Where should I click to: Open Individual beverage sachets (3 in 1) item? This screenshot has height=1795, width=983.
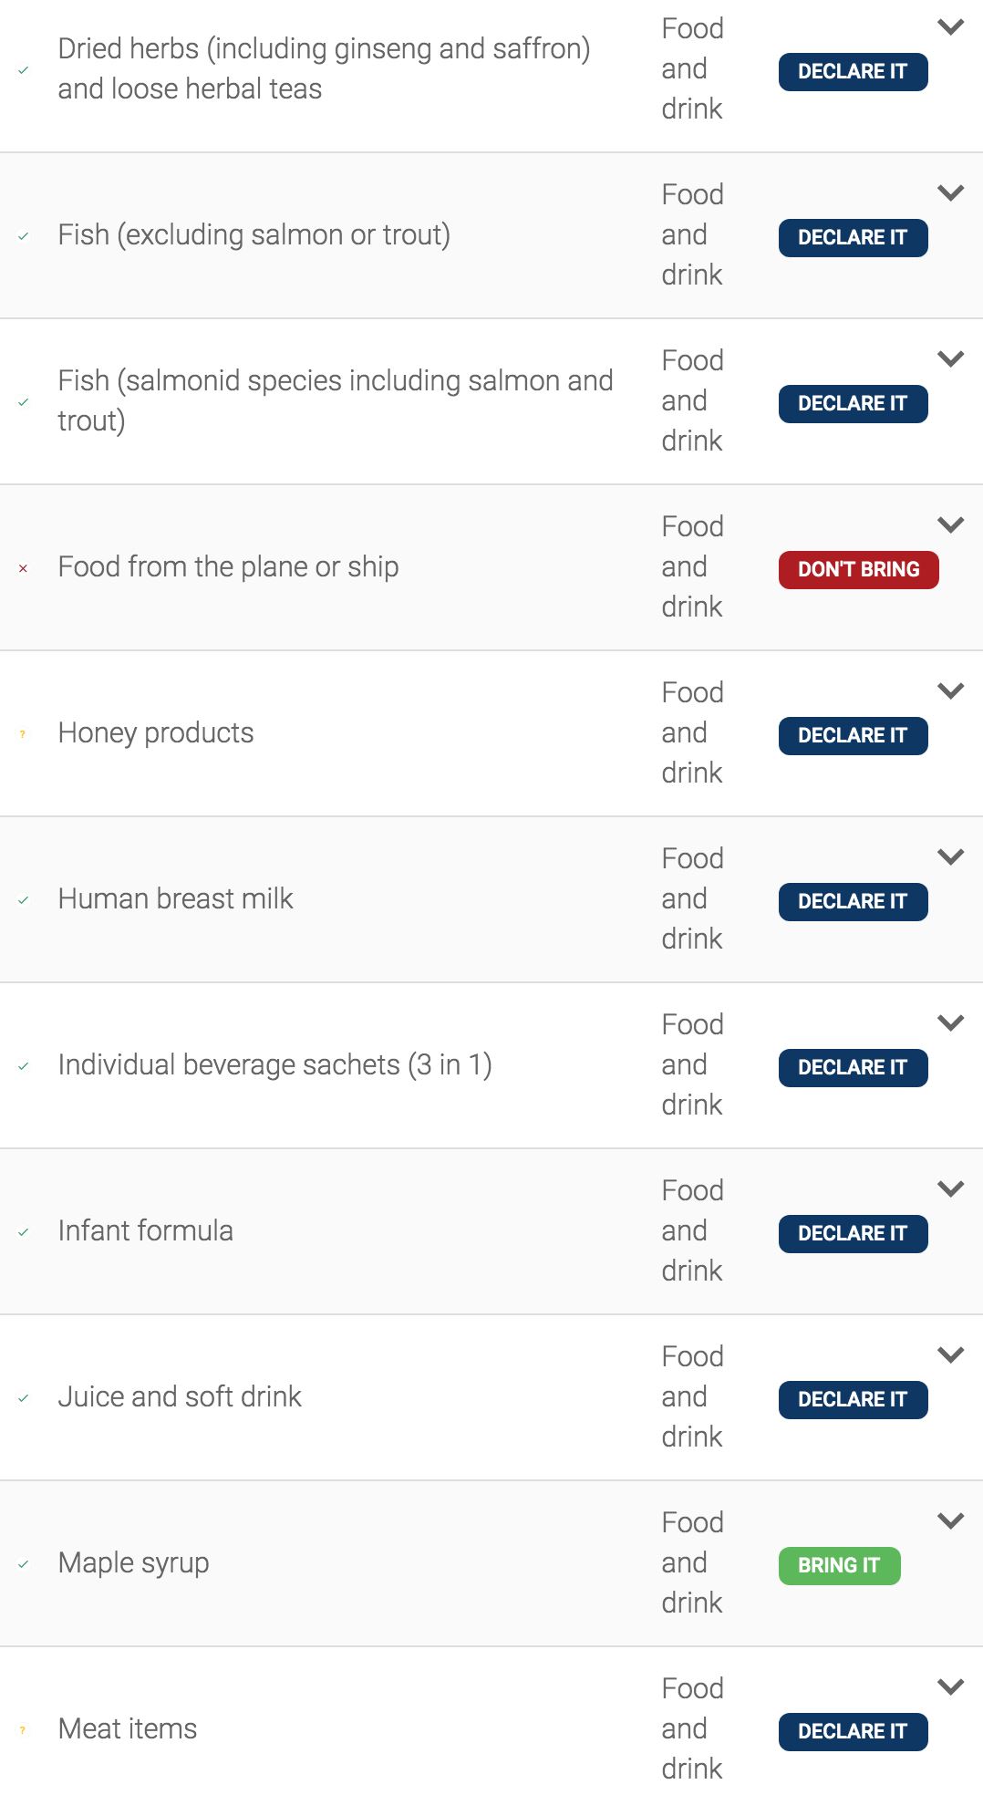pyautogui.click(x=274, y=1065)
